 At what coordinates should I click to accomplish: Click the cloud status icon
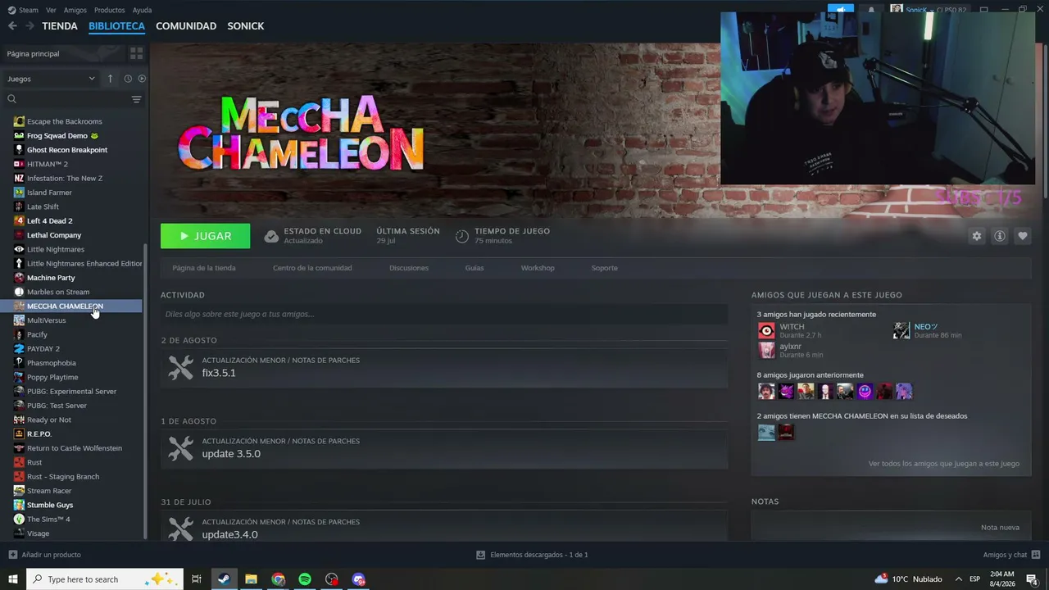(271, 236)
